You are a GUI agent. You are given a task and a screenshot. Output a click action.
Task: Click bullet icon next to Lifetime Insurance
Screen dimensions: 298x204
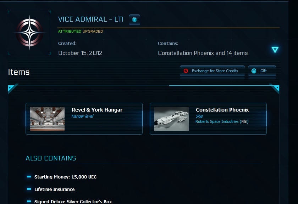tap(29, 189)
